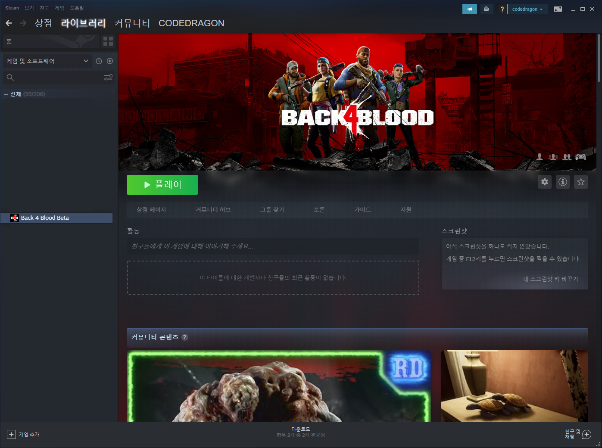
Task: Go back with the back arrow
Action: (9, 23)
